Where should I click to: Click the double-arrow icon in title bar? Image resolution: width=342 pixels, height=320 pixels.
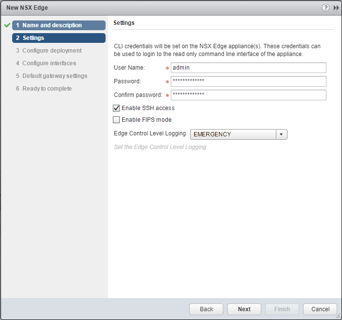point(336,8)
